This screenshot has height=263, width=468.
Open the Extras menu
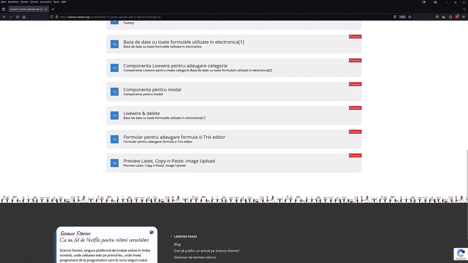[57, 2]
